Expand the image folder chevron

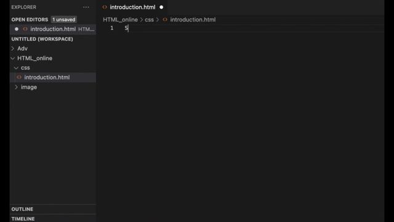17,87
